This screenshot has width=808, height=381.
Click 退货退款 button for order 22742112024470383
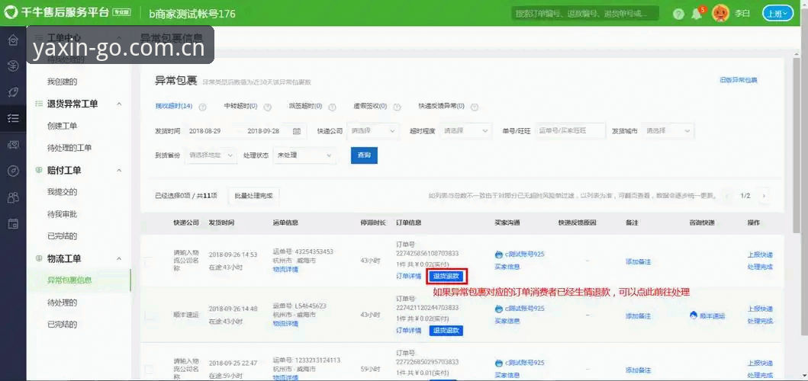tap(446, 331)
